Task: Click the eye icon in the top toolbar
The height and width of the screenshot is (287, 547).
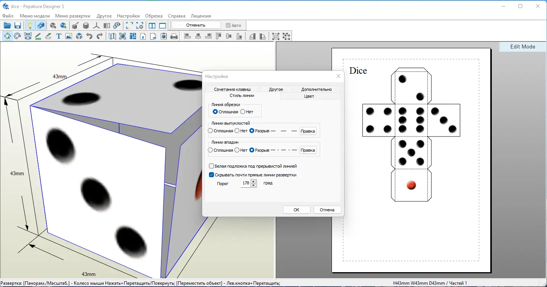Action: click(117, 25)
